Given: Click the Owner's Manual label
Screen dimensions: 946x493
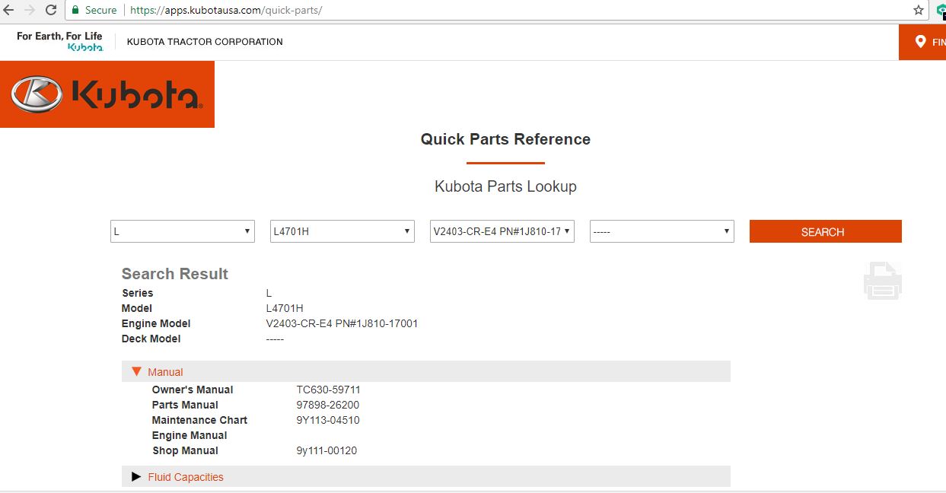Looking at the screenshot, I should pos(193,390).
